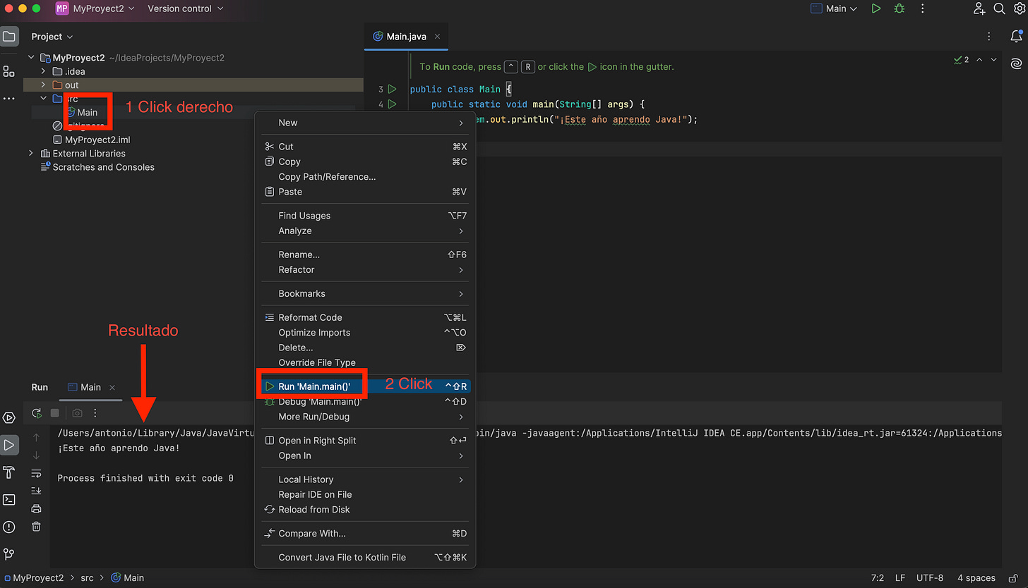1028x588 pixels.
Task: Open editor tab options three dots
Action: 989,37
